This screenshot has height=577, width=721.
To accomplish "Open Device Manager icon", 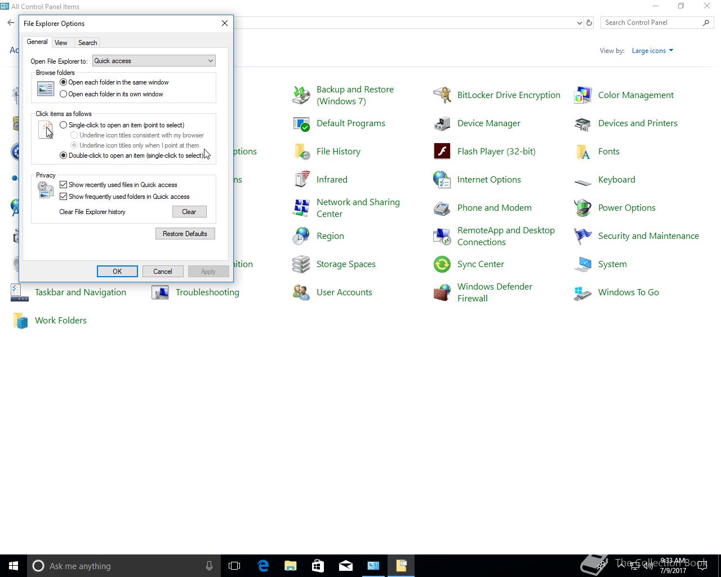I will (x=442, y=123).
